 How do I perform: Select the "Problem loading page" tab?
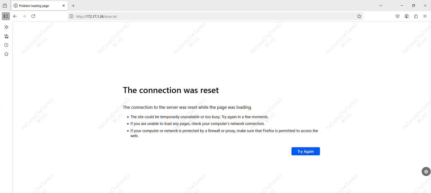coord(36,6)
